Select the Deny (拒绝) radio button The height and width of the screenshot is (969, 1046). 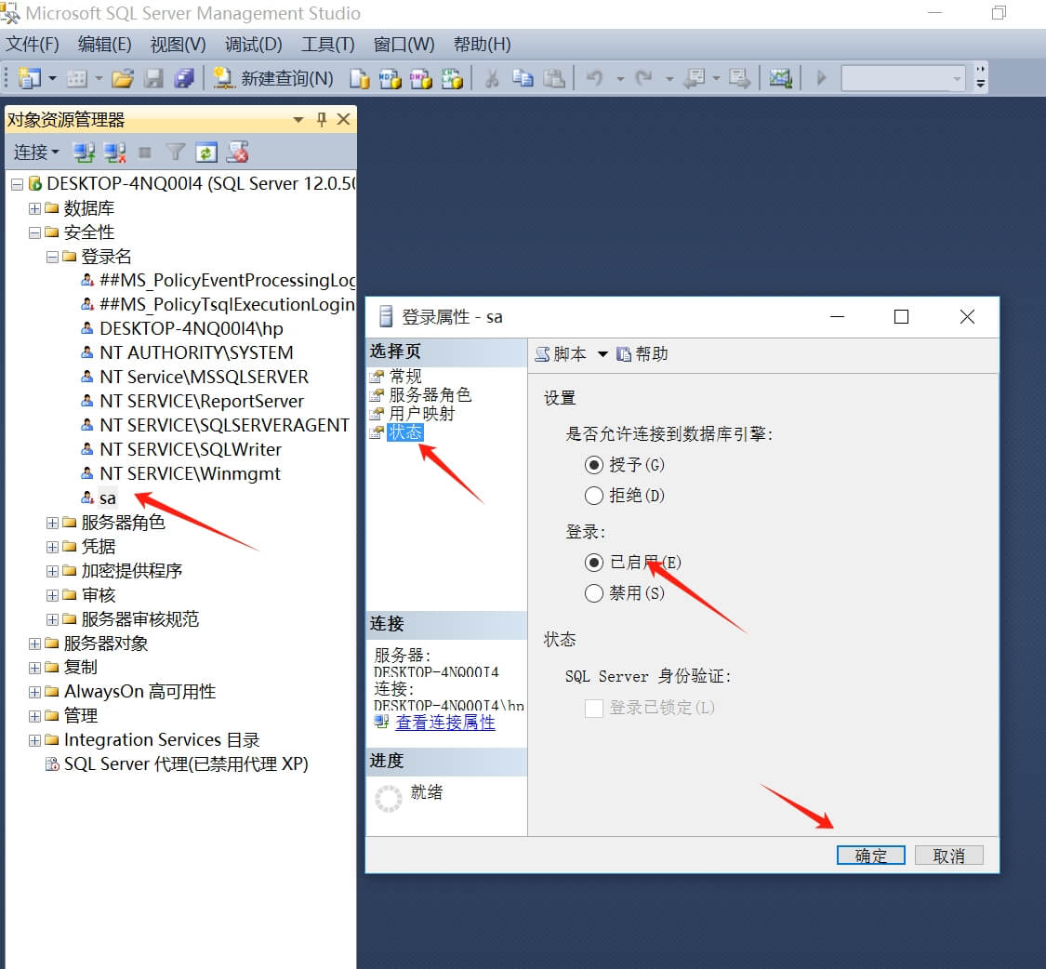click(x=594, y=496)
